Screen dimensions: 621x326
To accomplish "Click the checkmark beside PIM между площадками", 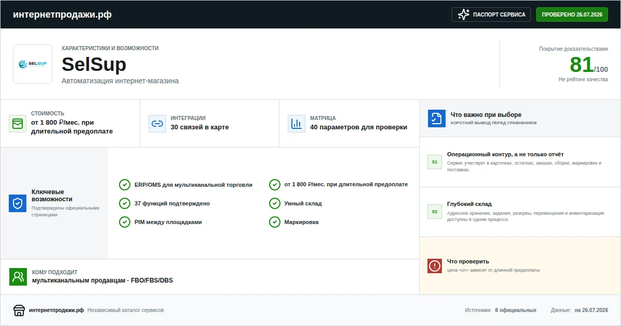I will 124,222.
